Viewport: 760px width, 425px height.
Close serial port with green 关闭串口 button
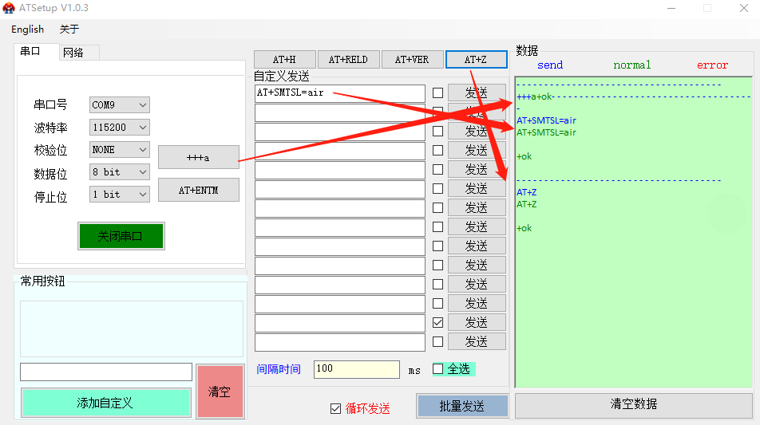[121, 236]
